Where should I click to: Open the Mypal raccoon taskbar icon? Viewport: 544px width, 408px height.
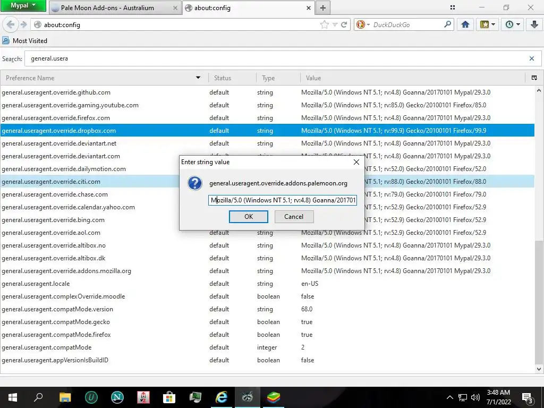(x=248, y=397)
